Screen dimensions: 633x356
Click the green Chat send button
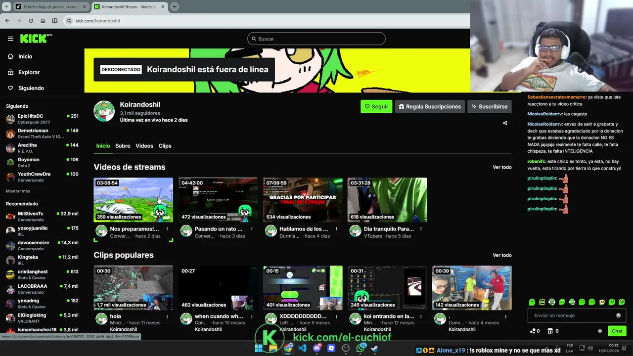(x=617, y=331)
